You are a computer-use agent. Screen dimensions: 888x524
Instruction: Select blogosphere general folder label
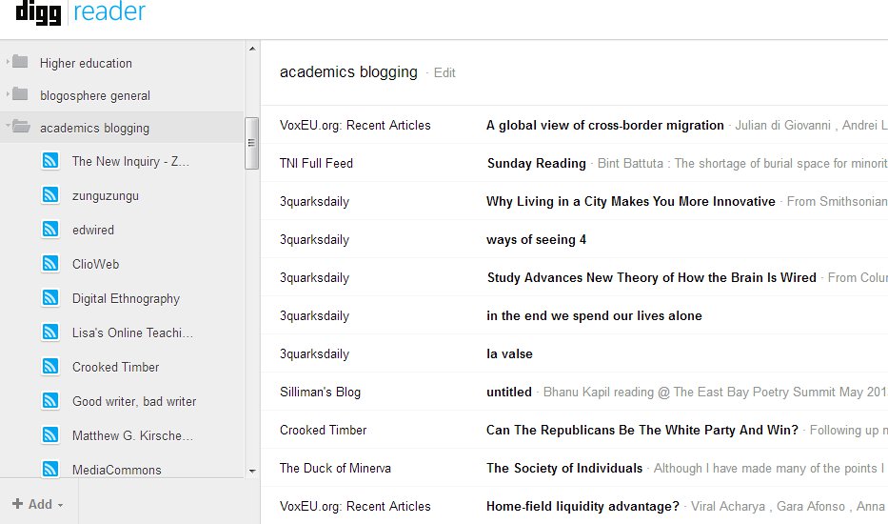coord(94,95)
